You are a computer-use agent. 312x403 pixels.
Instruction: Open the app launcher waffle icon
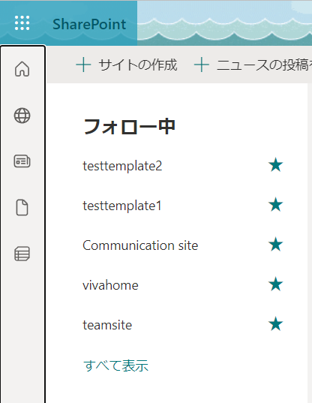pos(22,23)
